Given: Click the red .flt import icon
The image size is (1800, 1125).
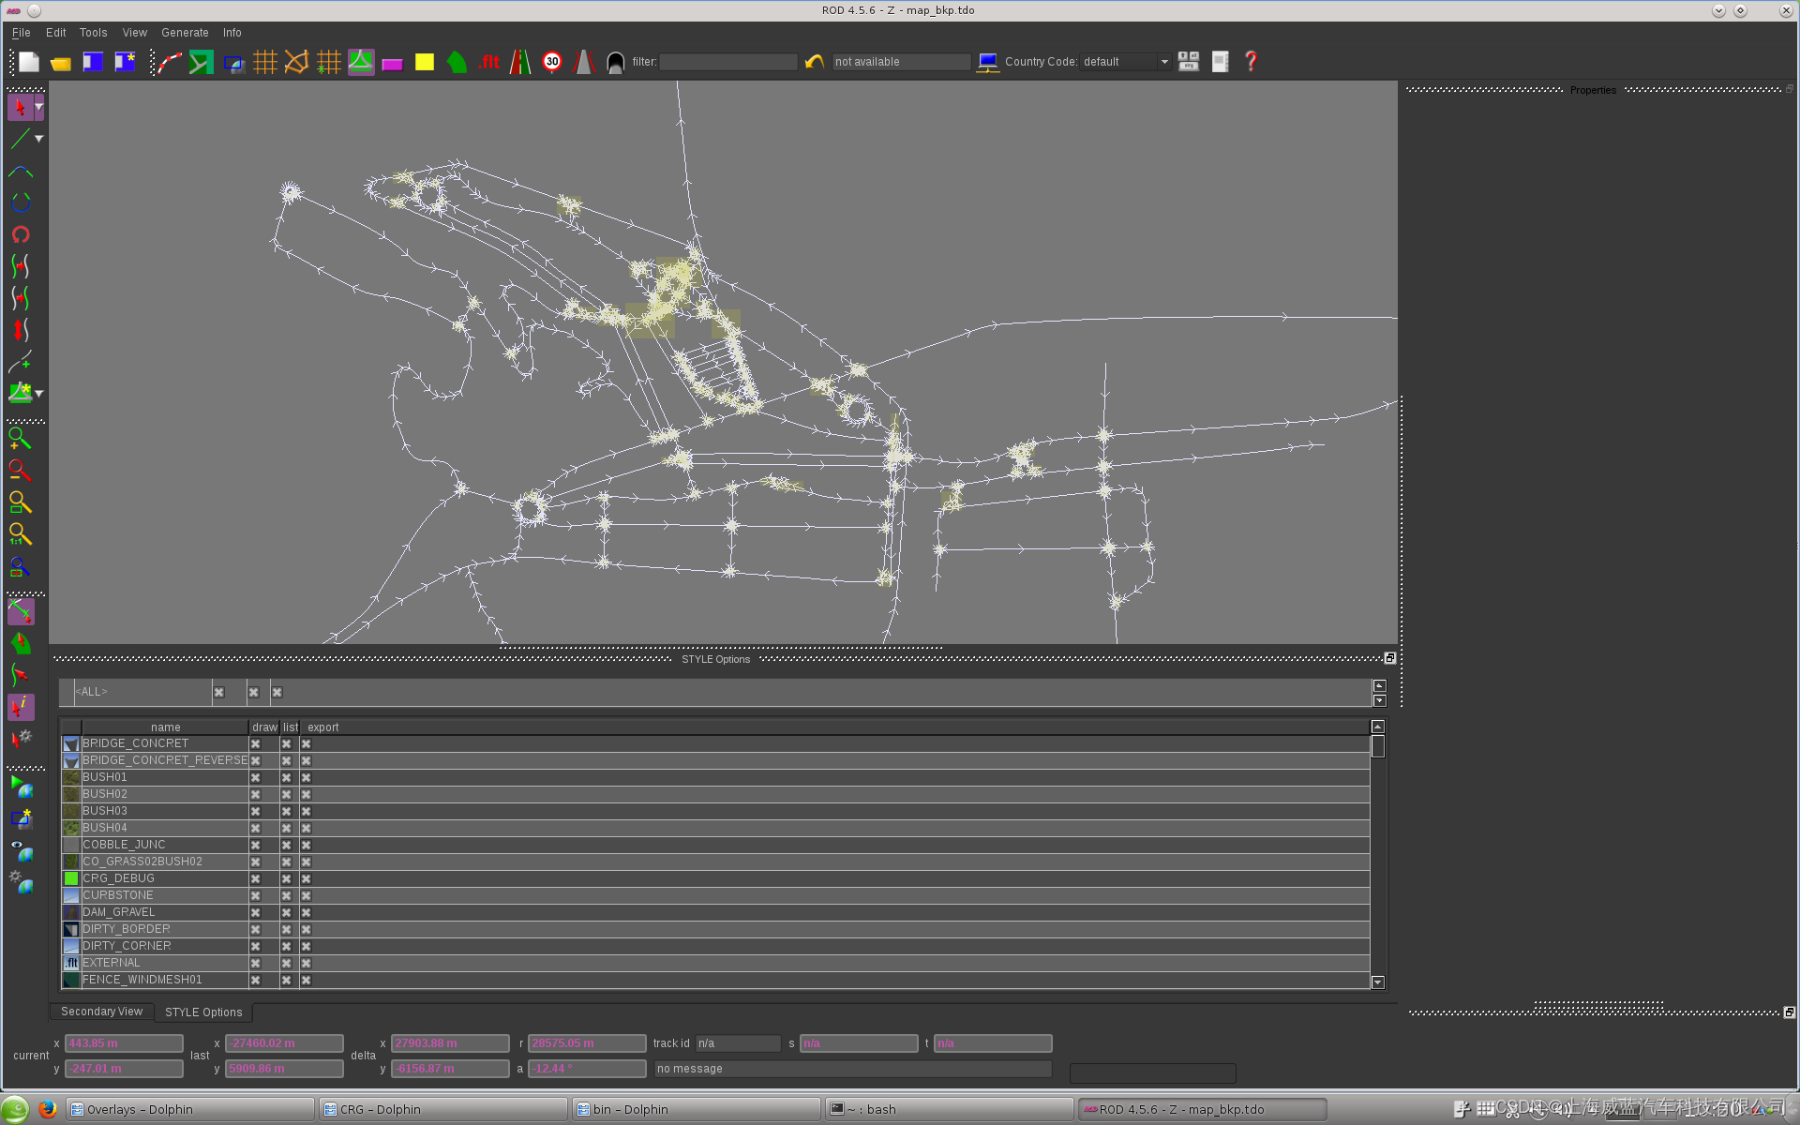Looking at the screenshot, I should 488,62.
